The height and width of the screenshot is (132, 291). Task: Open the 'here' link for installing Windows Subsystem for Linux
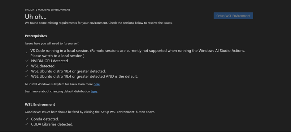(x=97, y=84)
